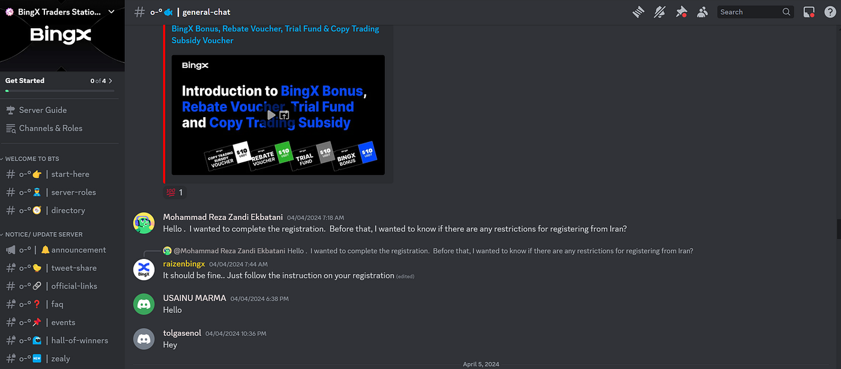Click the Server Guide signpost icon

pos(11,110)
